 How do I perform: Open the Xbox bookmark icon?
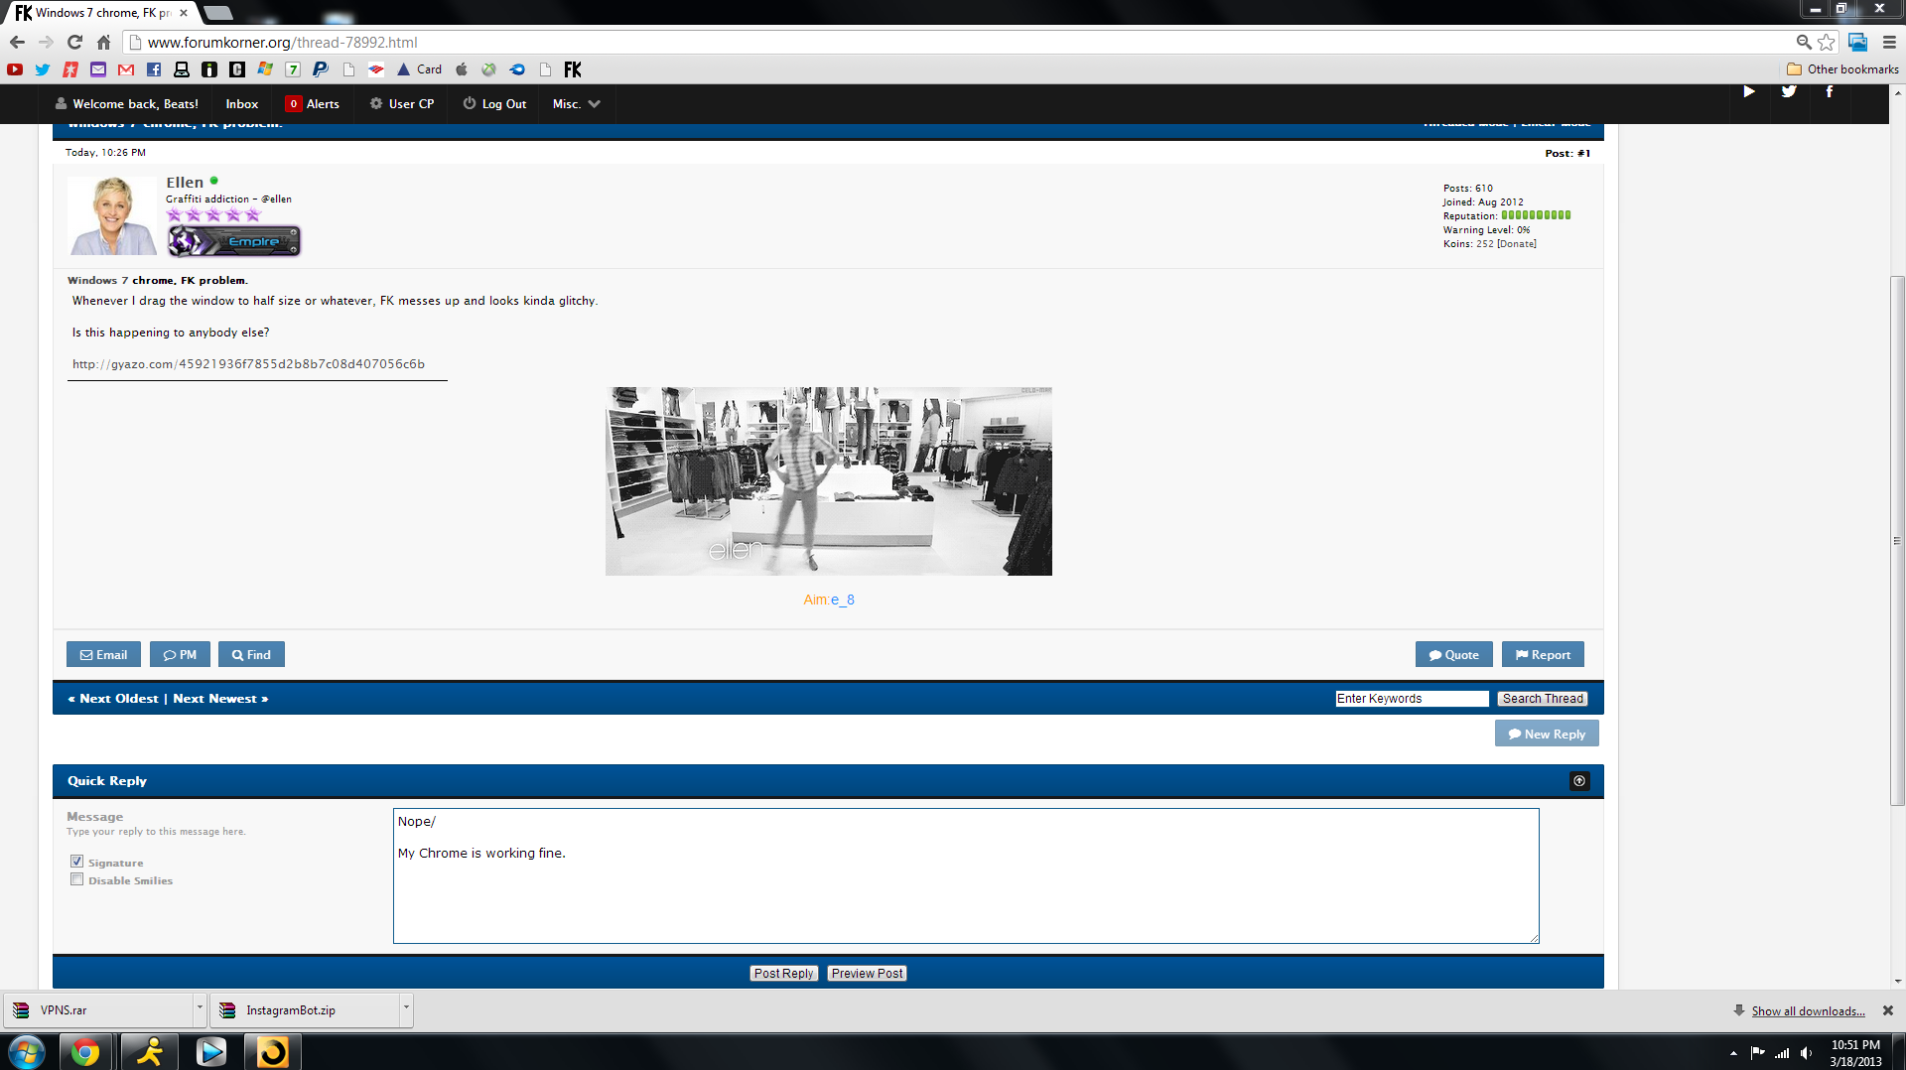(489, 69)
